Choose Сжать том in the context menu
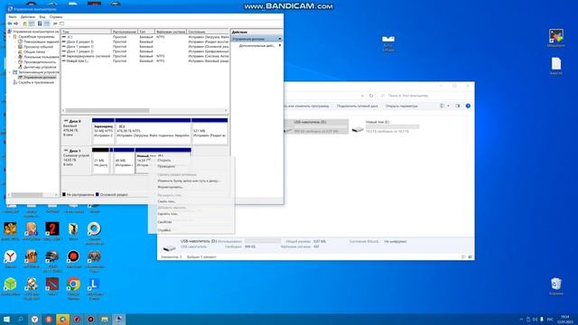This screenshot has width=578, height=325. [x=191, y=201]
